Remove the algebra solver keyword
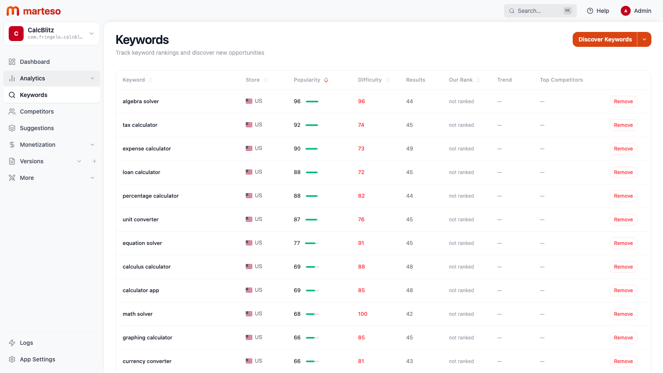The height and width of the screenshot is (373, 663). click(x=623, y=102)
